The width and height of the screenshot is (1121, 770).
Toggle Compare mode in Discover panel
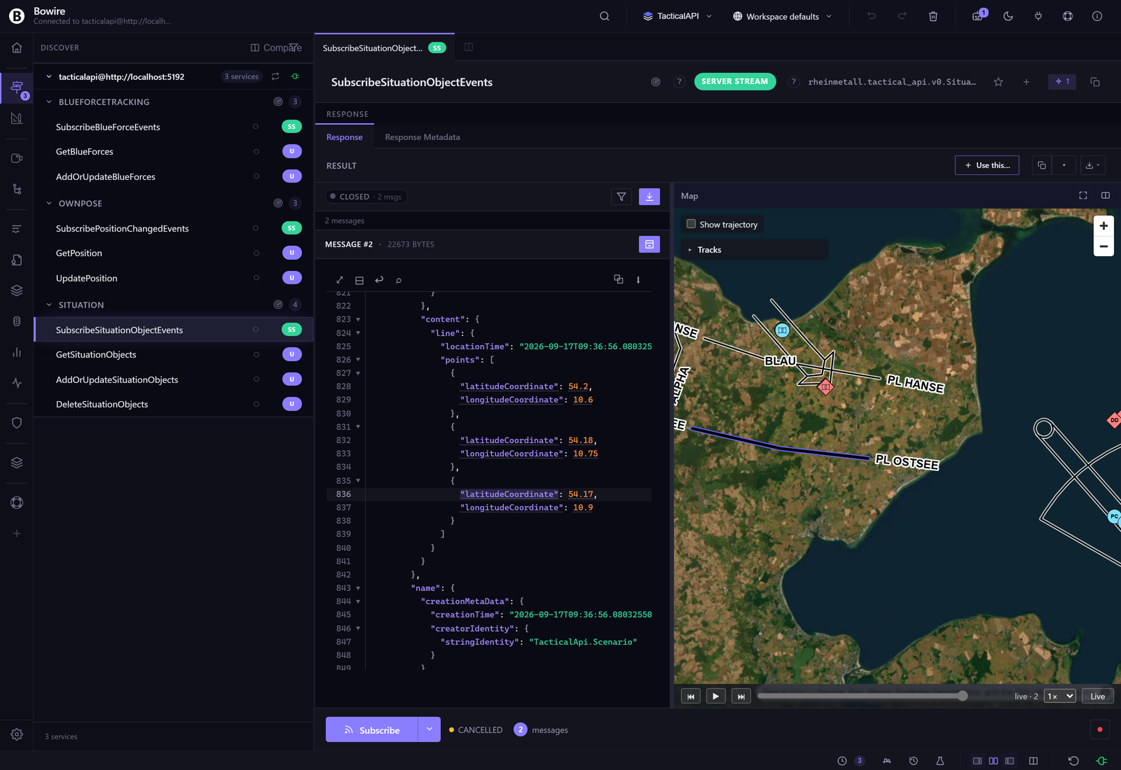click(276, 48)
